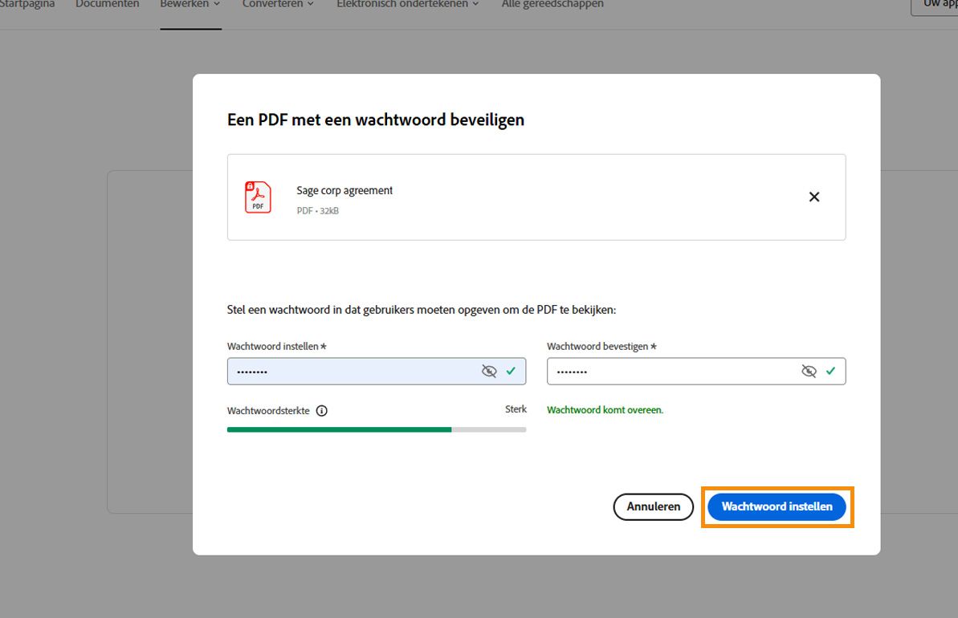Show the password in Wachtwoord instellen field
Image resolution: width=958 pixels, height=618 pixels.
pyautogui.click(x=489, y=371)
